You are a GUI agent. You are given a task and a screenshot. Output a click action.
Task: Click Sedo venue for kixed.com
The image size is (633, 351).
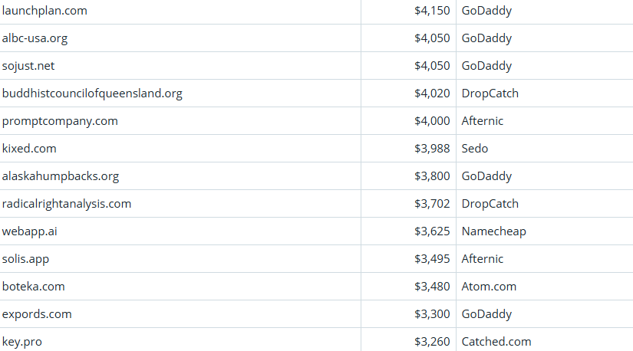(475, 149)
